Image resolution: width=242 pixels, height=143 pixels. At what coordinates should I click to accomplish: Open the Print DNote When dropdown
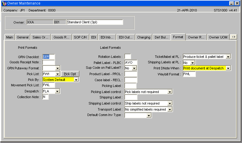click(x=228, y=68)
